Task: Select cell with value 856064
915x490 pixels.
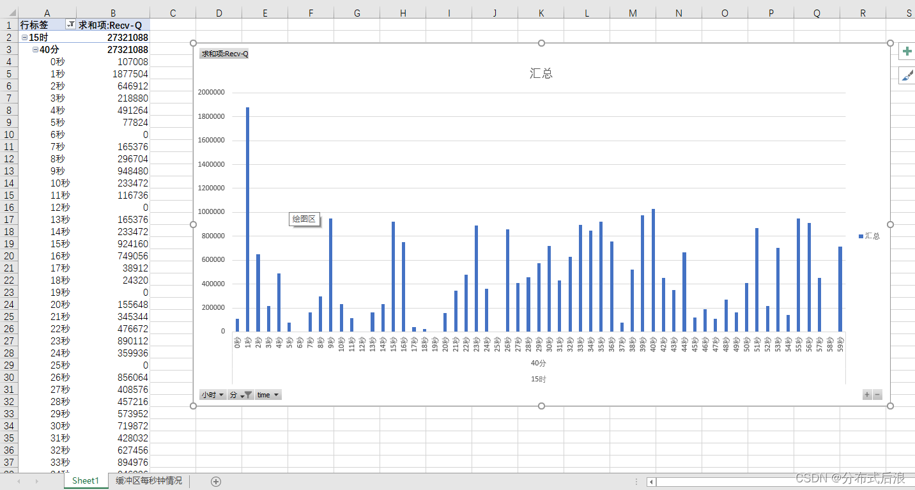Action: [x=113, y=377]
